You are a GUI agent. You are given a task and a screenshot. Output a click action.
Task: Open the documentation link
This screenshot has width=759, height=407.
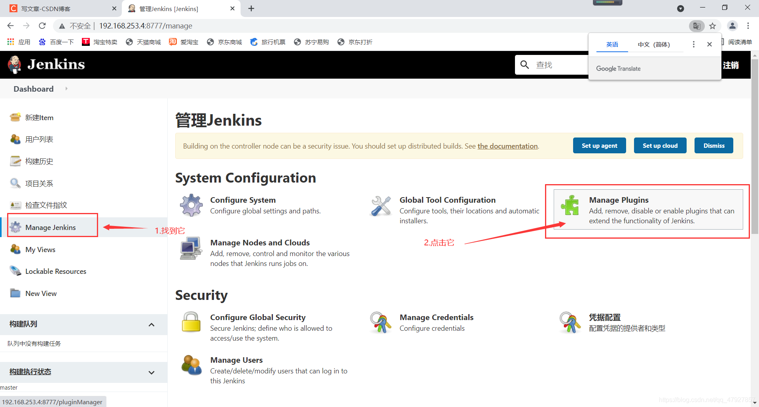[x=507, y=146]
